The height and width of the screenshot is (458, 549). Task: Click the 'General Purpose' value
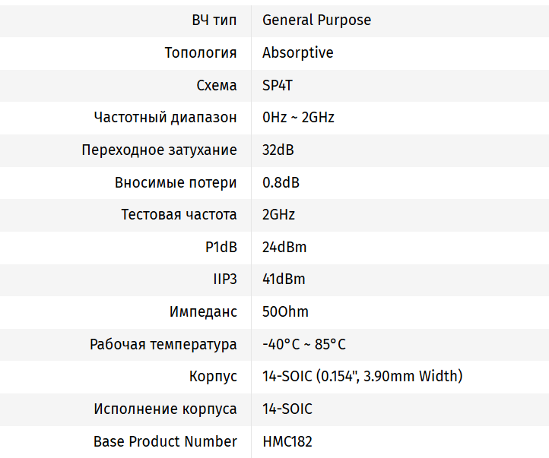pyautogui.click(x=316, y=21)
